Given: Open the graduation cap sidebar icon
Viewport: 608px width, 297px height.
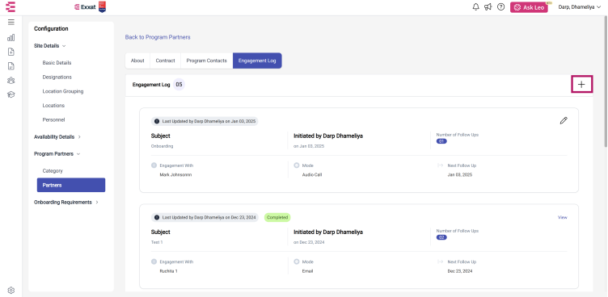Looking at the screenshot, I should pos(11,94).
